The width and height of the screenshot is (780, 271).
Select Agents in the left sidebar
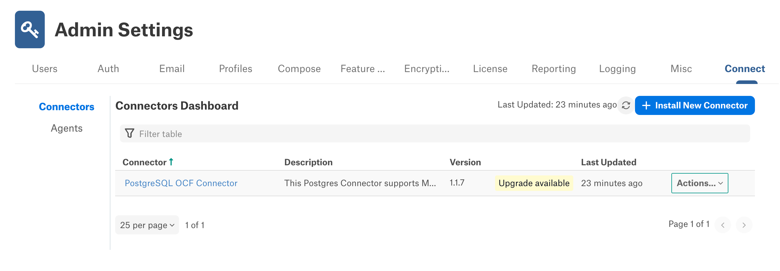tap(67, 128)
